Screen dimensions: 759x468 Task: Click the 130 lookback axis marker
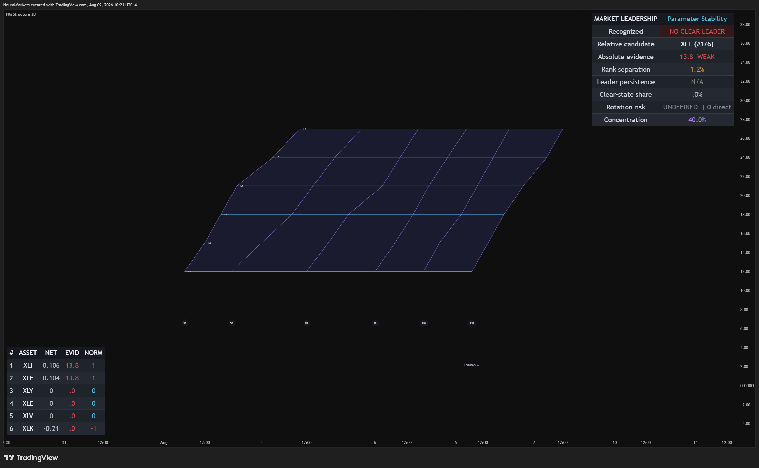tap(472, 323)
